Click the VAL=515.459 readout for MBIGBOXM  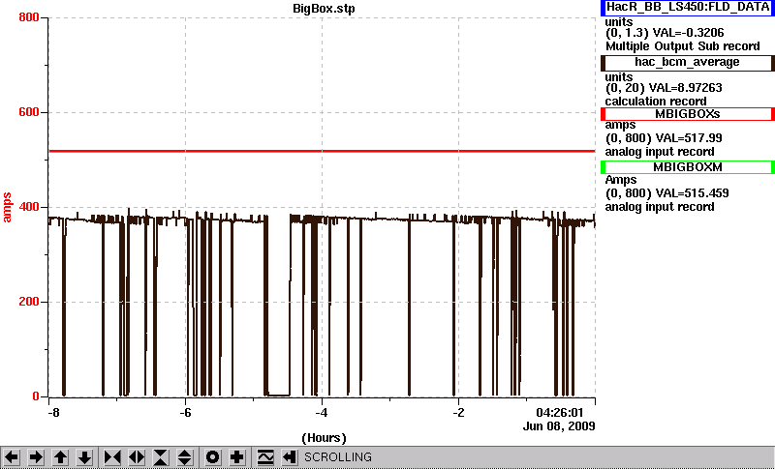click(691, 193)
